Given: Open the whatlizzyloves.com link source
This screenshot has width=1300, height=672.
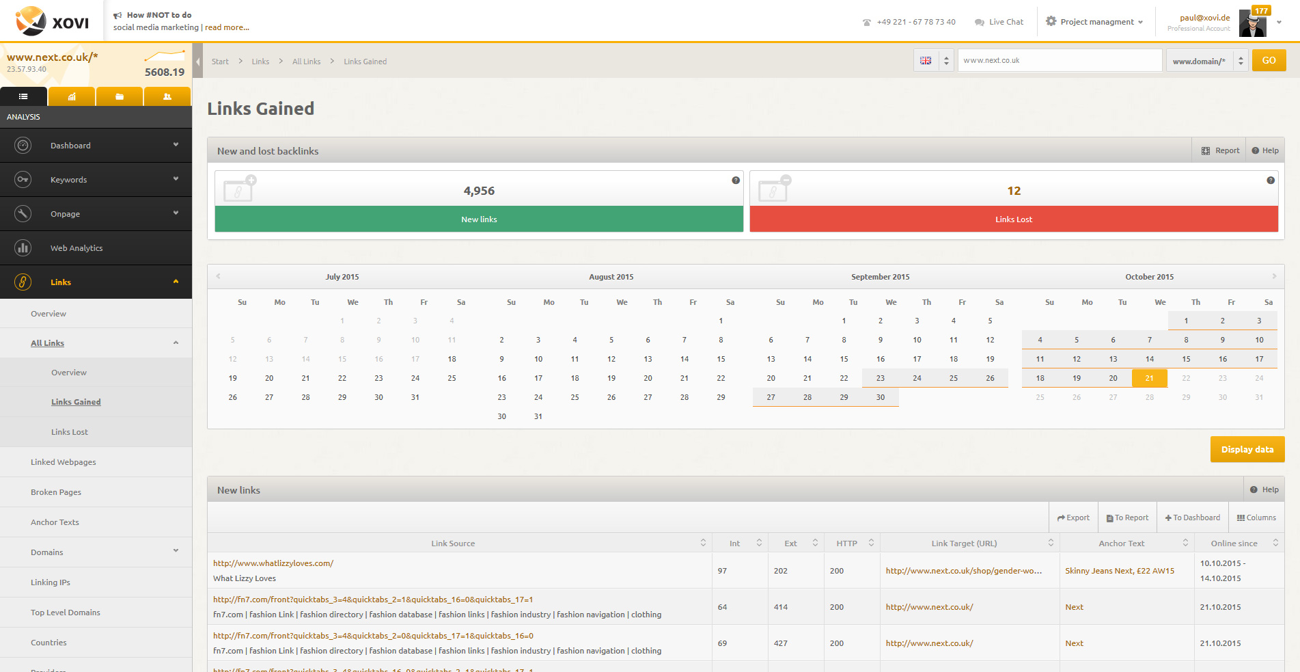Looking at the screenshot, I should coord(273,563).
